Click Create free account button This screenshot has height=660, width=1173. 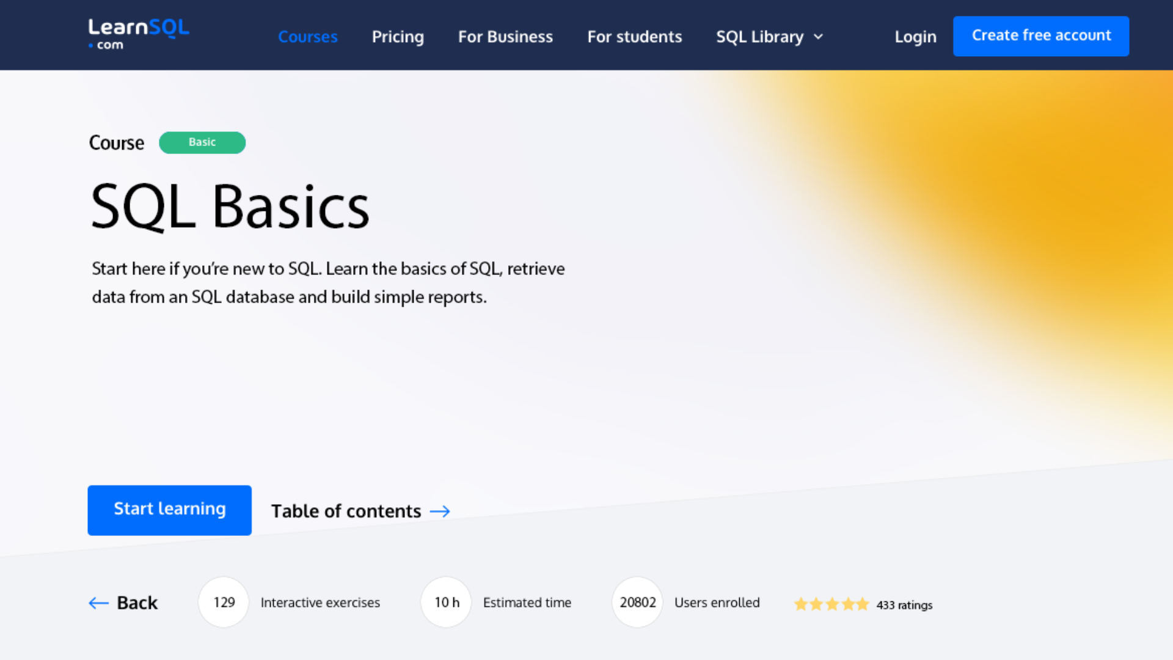click(x=1041, y=36)
